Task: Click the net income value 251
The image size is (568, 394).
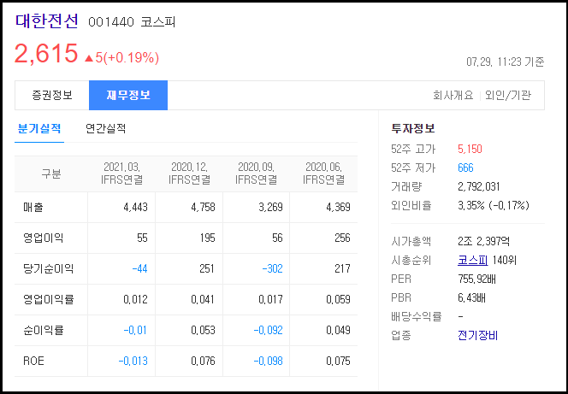Action: (x=207, y=269)
